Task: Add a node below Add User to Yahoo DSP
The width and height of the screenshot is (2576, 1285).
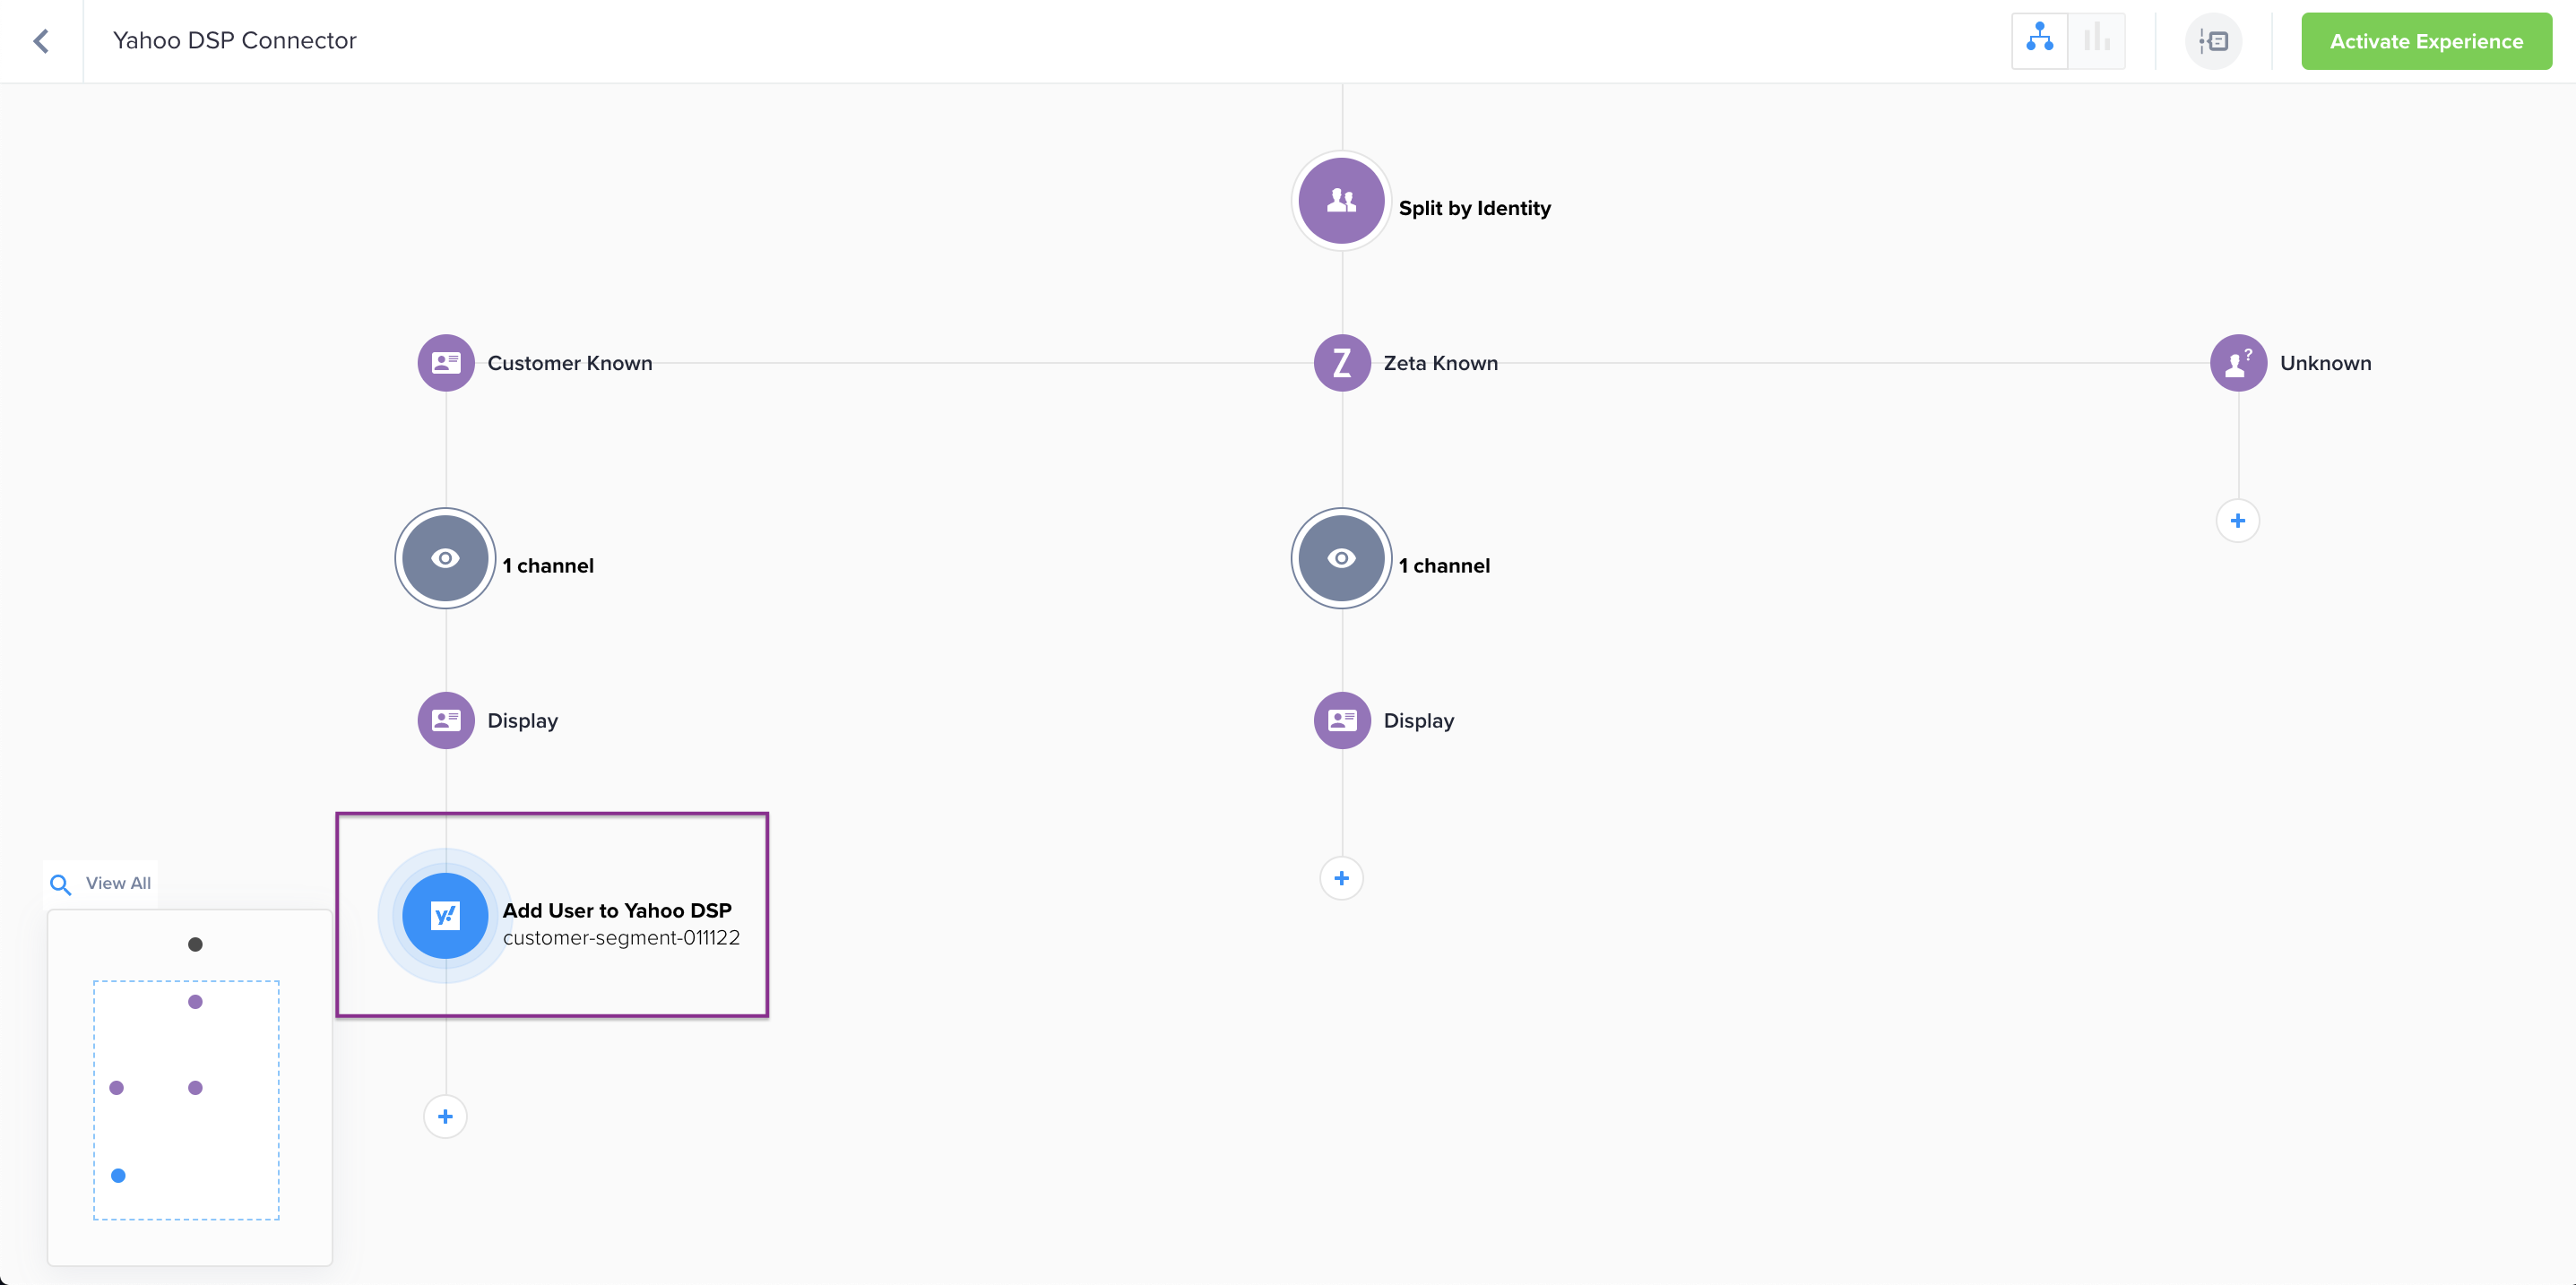Action: (x=445, y=1116)
